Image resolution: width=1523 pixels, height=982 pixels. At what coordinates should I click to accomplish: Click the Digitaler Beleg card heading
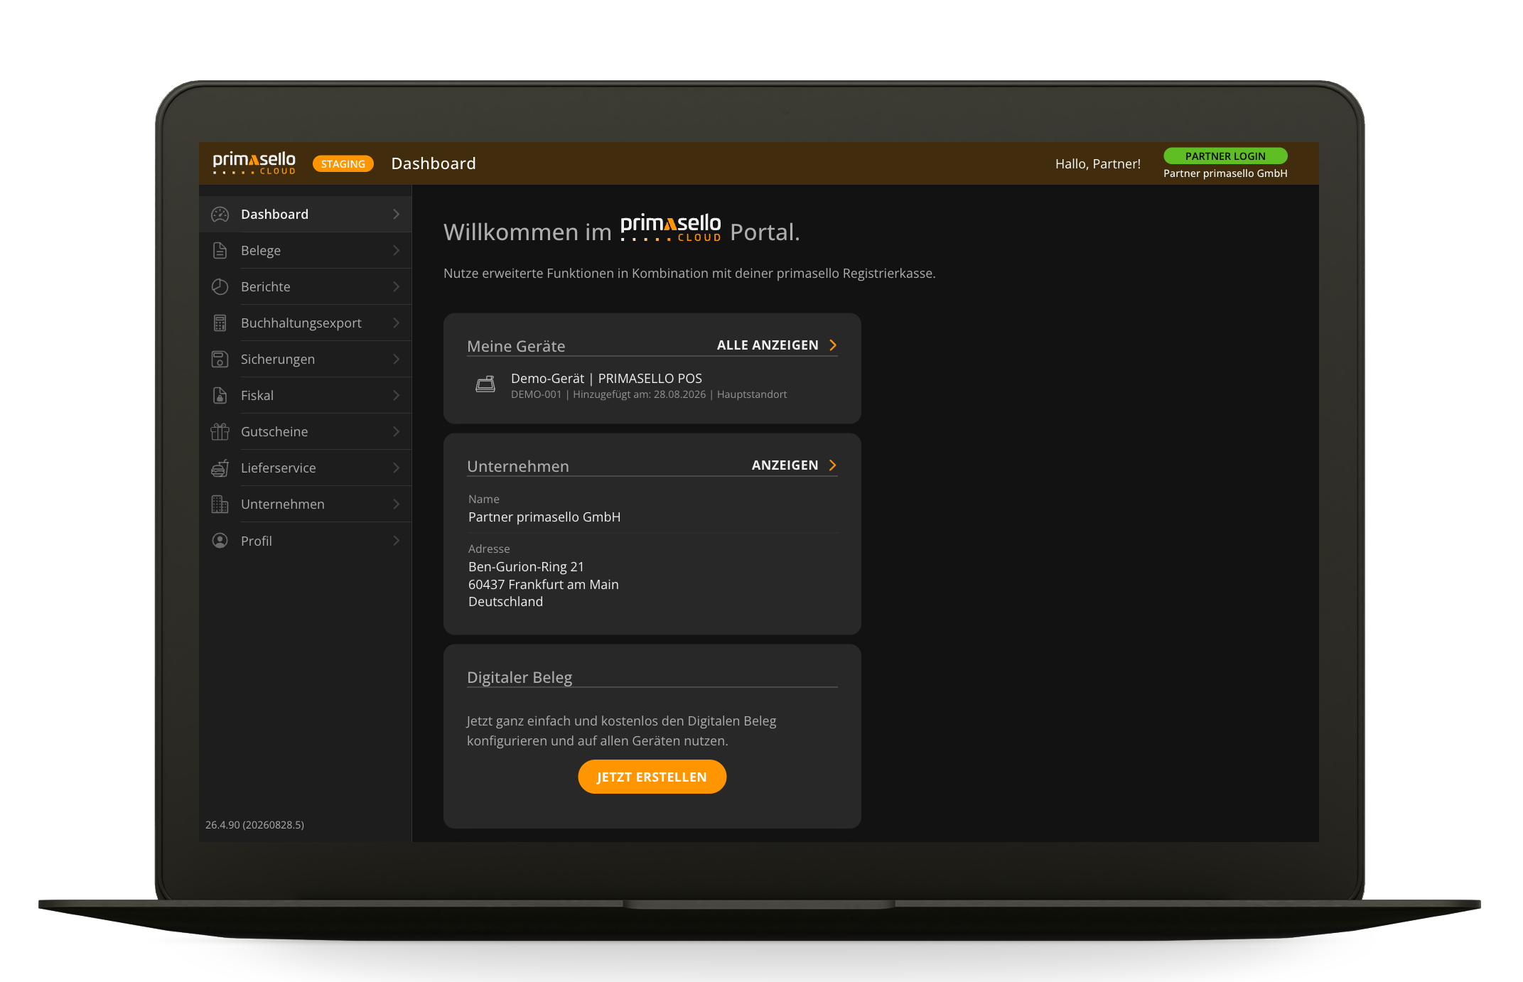coord(520,677)
